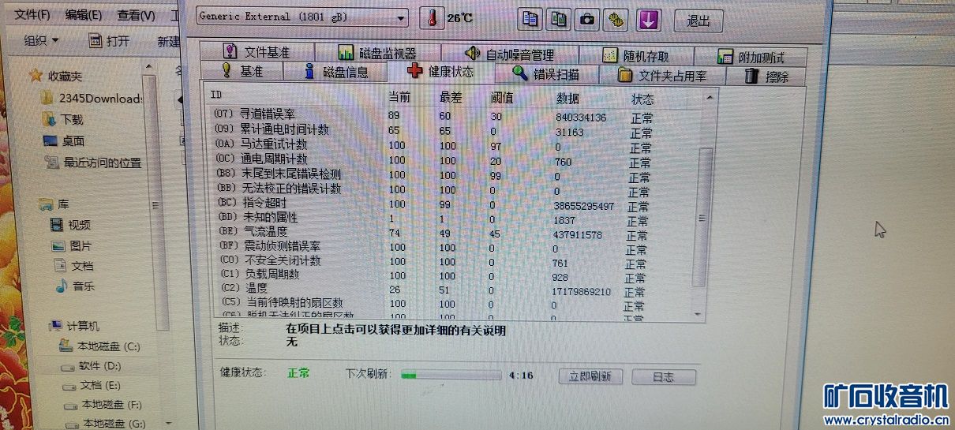Screen dimensions: 955x430
Task: Click the 文档 (E:) drive icon
Action: 70,387
